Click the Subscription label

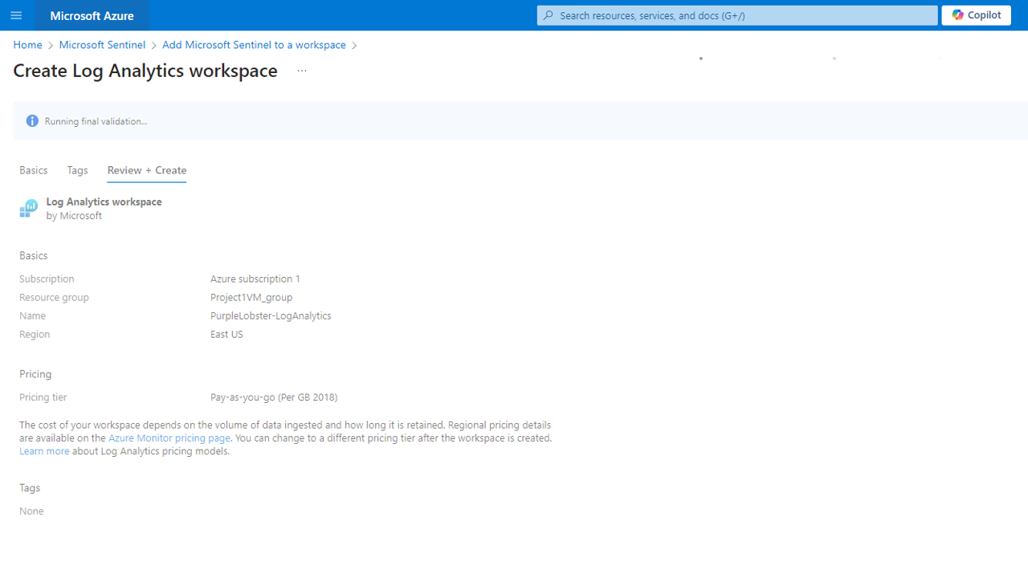[47, 279]
